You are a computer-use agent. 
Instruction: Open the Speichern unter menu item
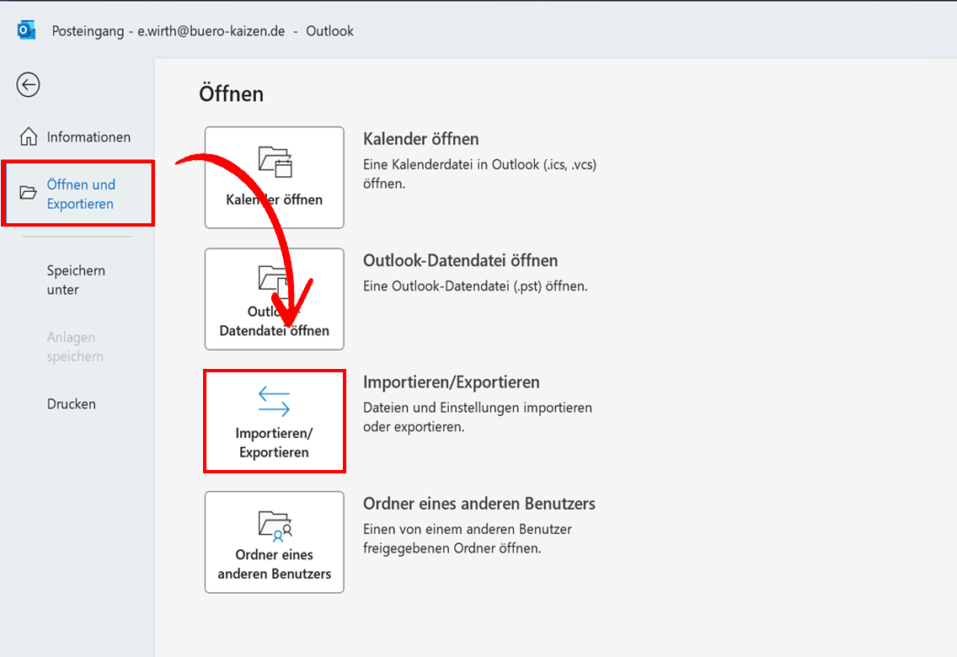(x=76, y=280)
